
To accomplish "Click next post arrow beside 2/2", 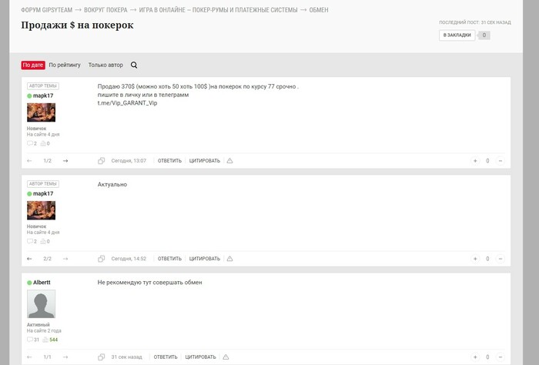I will point(65,259).
